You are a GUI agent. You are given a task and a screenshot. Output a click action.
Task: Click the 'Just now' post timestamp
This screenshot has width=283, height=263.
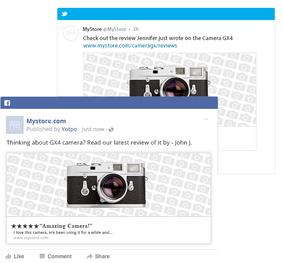tap(93, 129)
